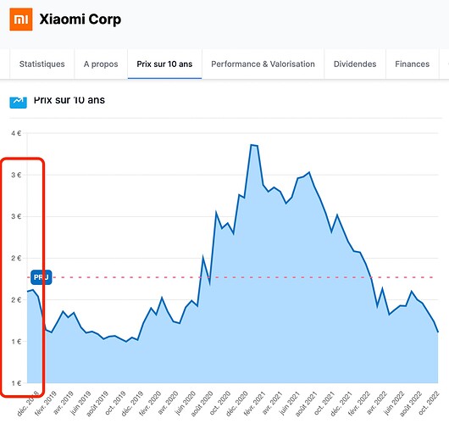Open the Statistiques tab

(x=42, y=64)
